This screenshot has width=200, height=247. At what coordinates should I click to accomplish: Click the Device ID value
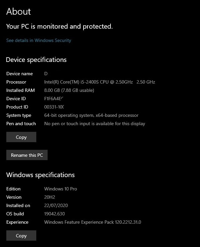[54, 99]
